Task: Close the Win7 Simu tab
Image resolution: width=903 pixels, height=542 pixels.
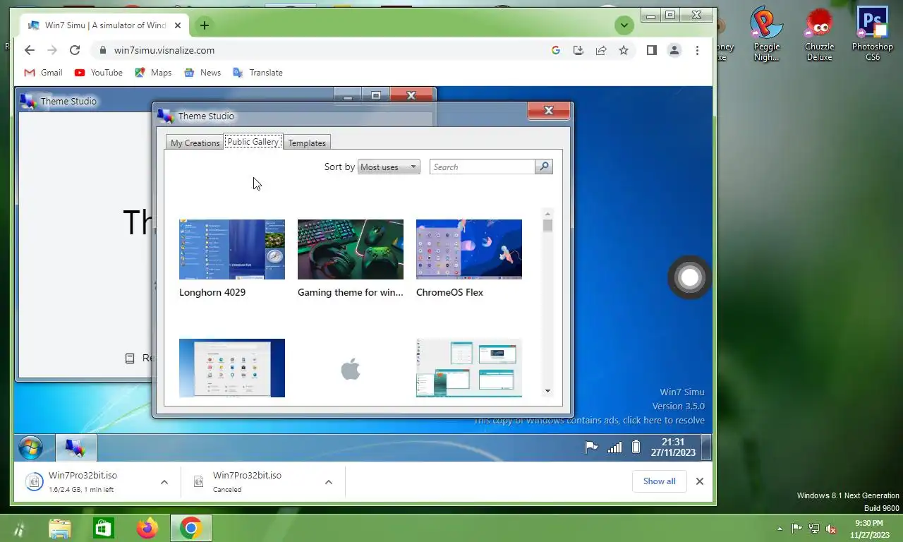Action: (178, 25)
